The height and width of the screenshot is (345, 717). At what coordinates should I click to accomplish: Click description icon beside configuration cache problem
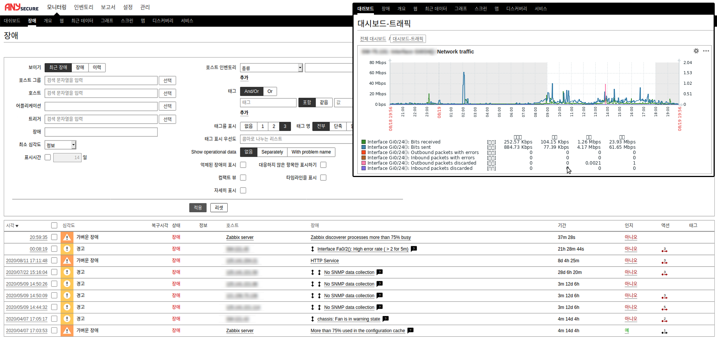pos(411,330)
